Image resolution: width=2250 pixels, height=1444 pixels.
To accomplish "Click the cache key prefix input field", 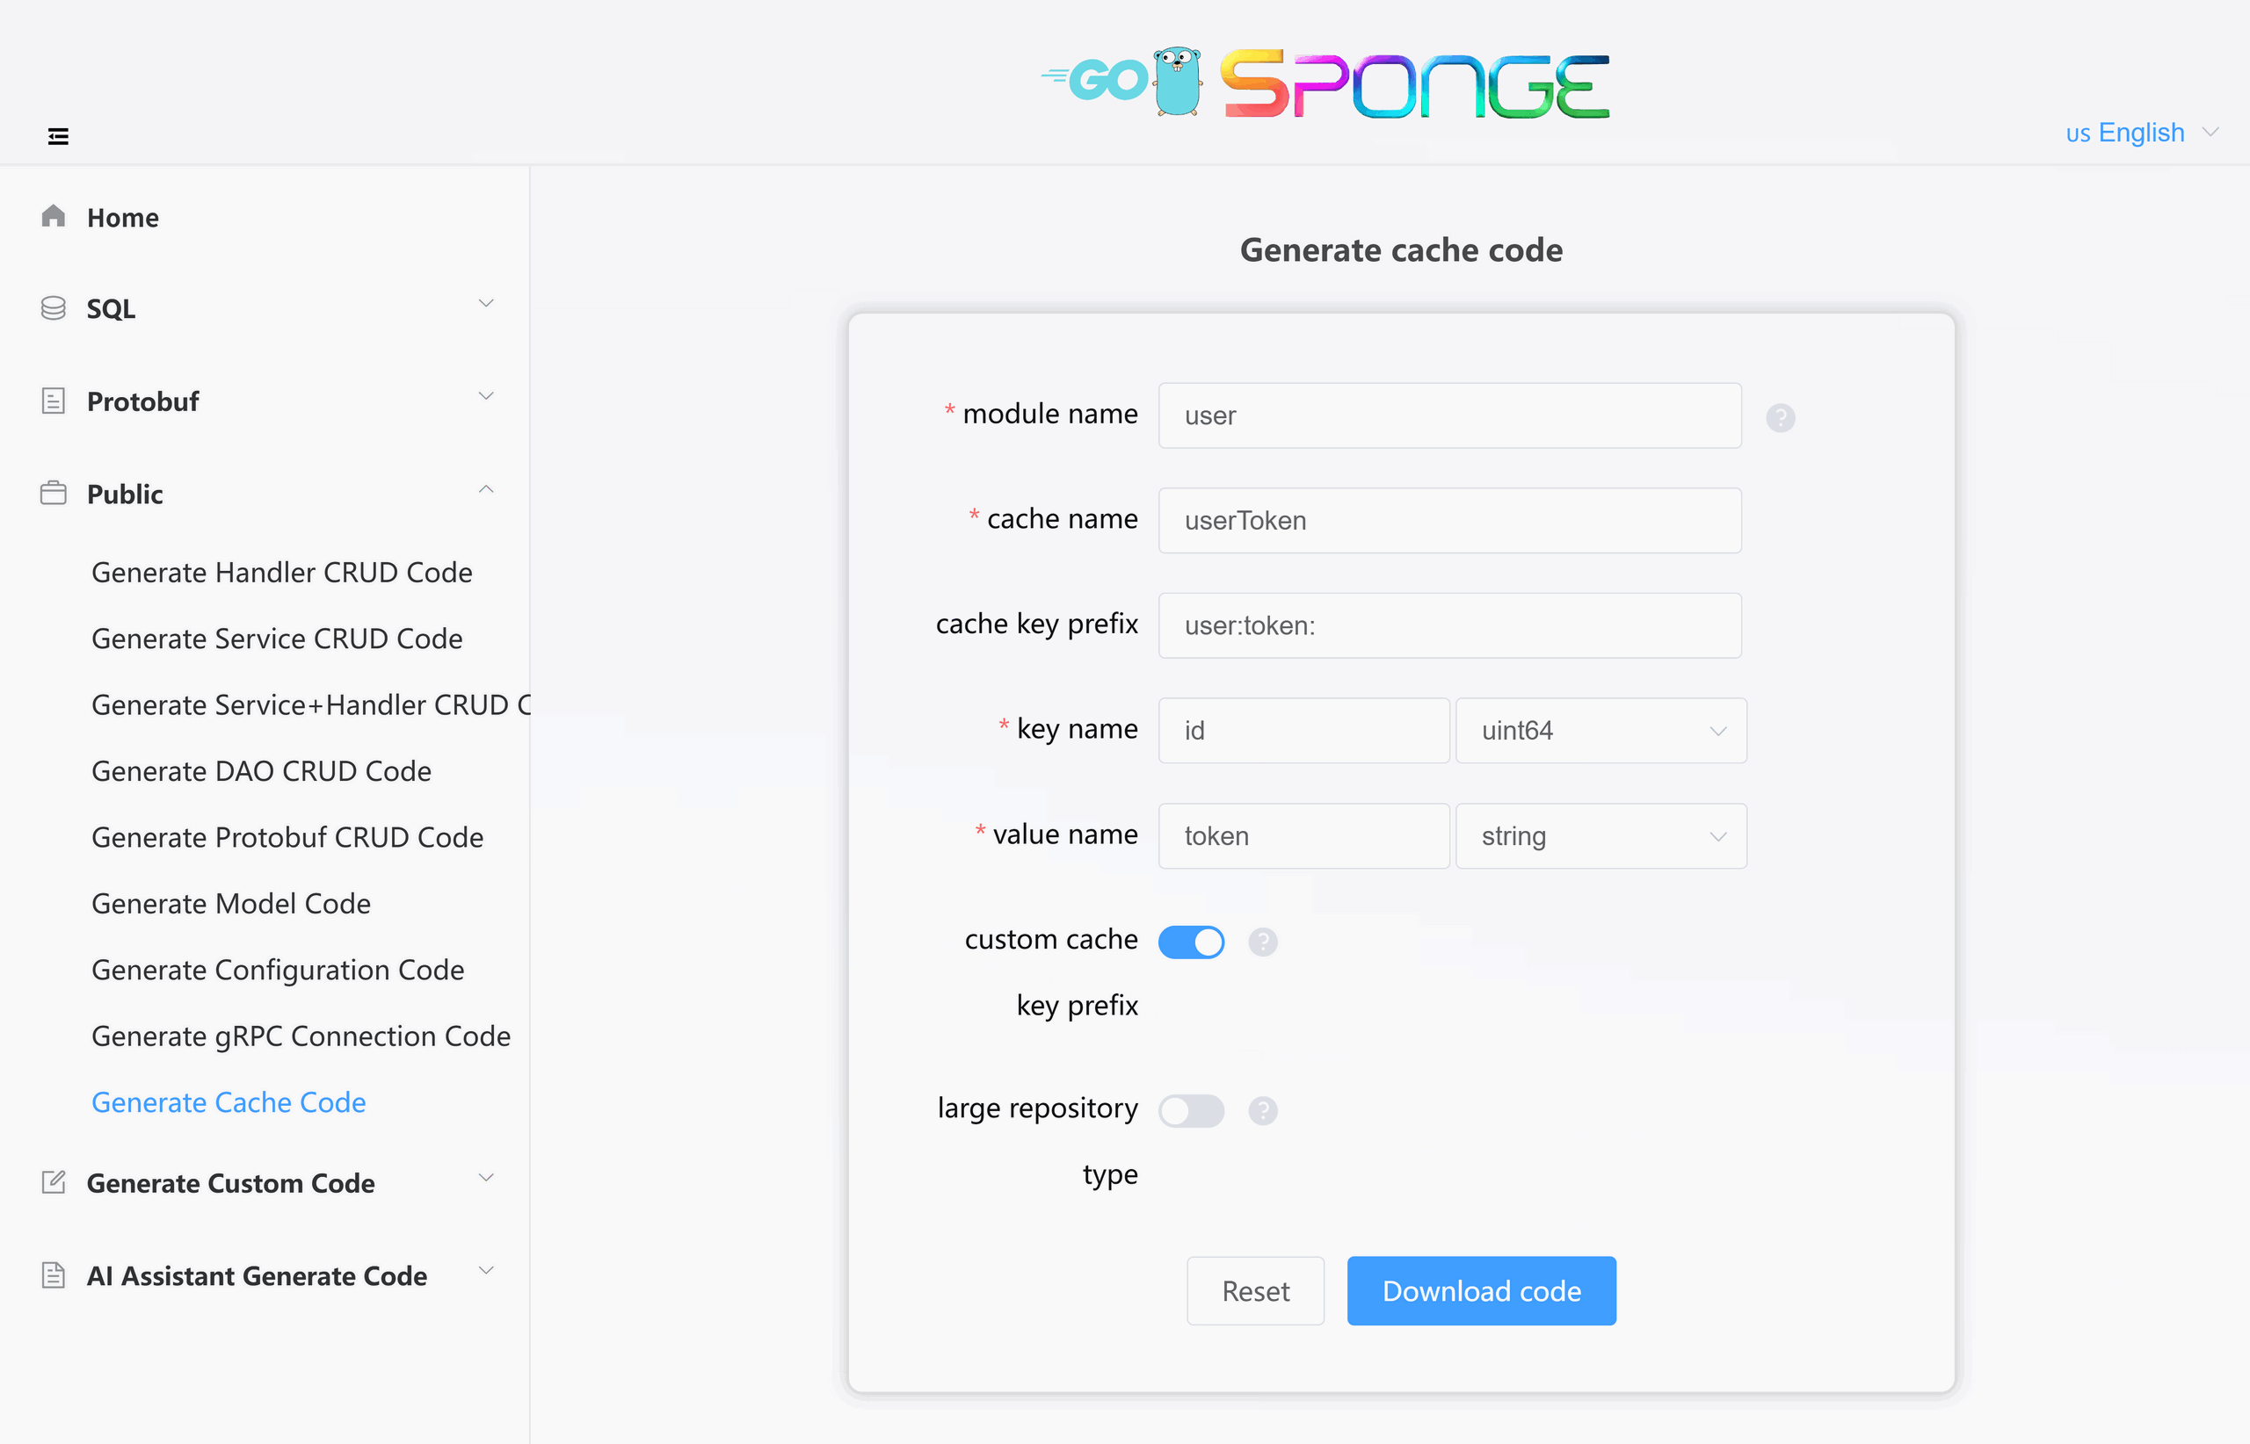I will click(1448, 625).
